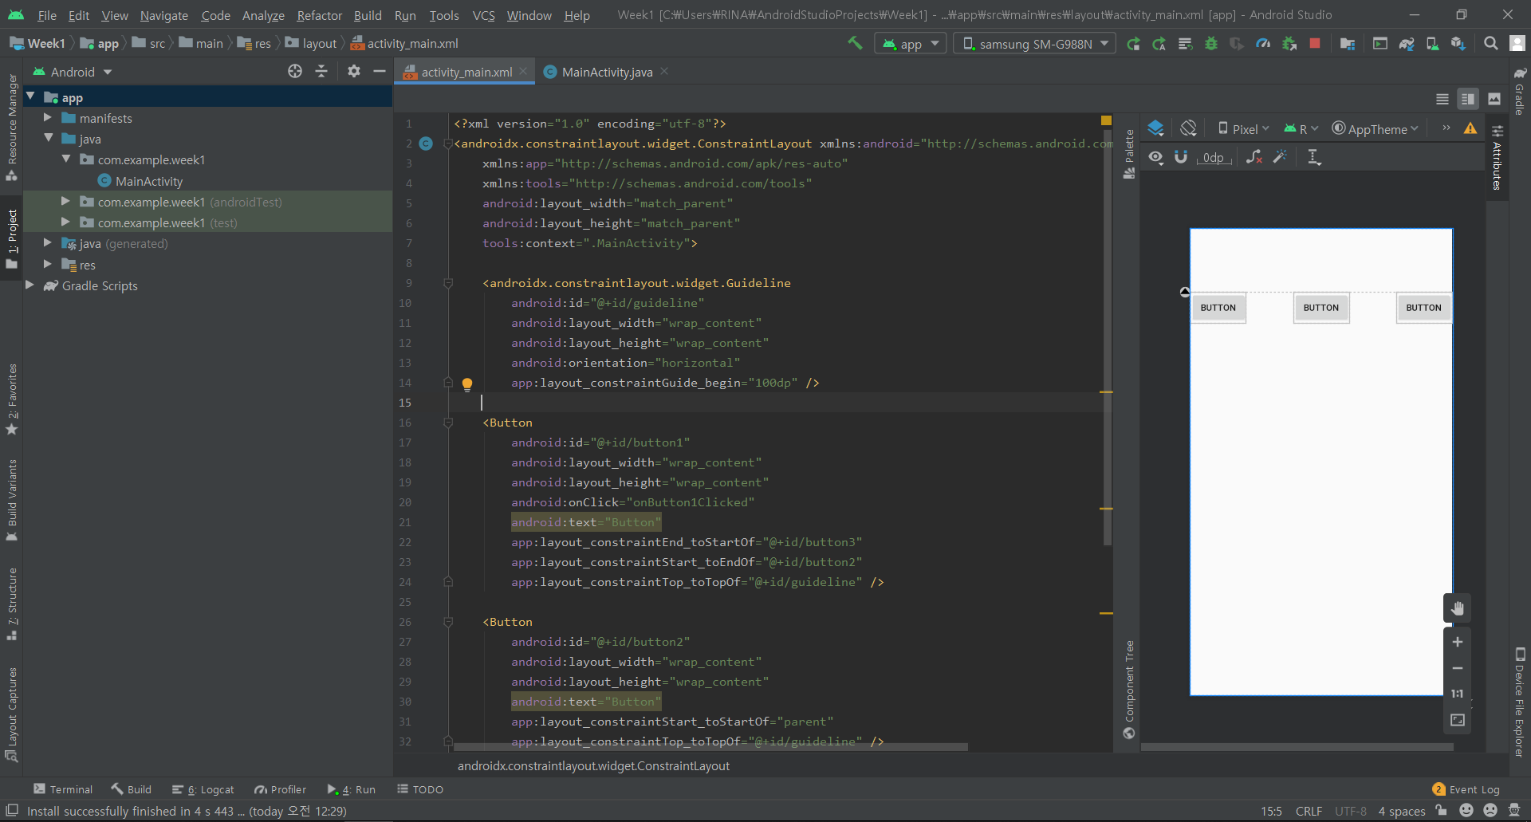The image size is (1531, 822).
Task: Open the app run configuration dropdown
Action: tap(911, 44)
